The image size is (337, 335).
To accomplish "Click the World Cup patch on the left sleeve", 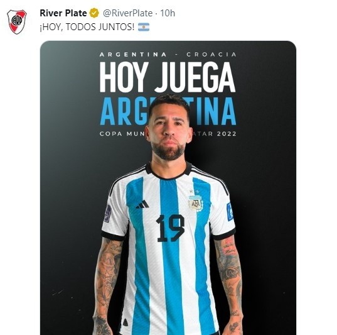I will pos(107,214).
